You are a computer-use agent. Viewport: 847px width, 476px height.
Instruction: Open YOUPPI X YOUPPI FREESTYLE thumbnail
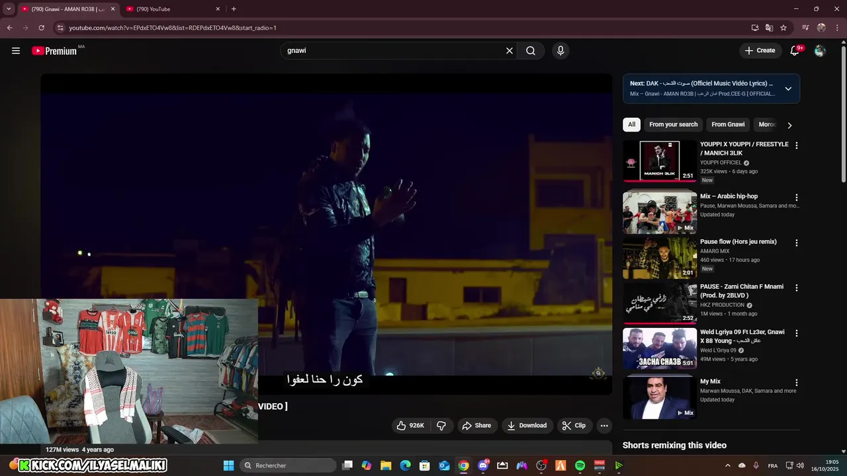coord(660,161)
